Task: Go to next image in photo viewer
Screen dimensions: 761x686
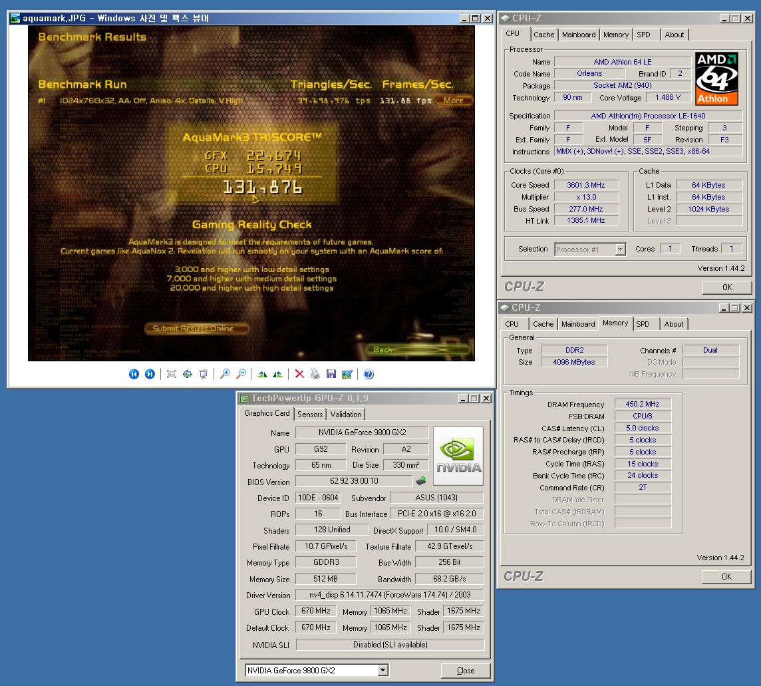Action: pyautogui.click(x=150, y=374)
